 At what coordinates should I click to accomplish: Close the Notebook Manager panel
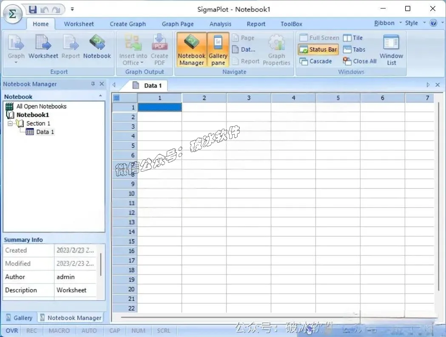pyautogui.click(x=102, y=84)
